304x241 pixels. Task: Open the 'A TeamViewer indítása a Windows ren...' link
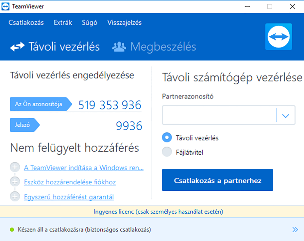[84, 168]
